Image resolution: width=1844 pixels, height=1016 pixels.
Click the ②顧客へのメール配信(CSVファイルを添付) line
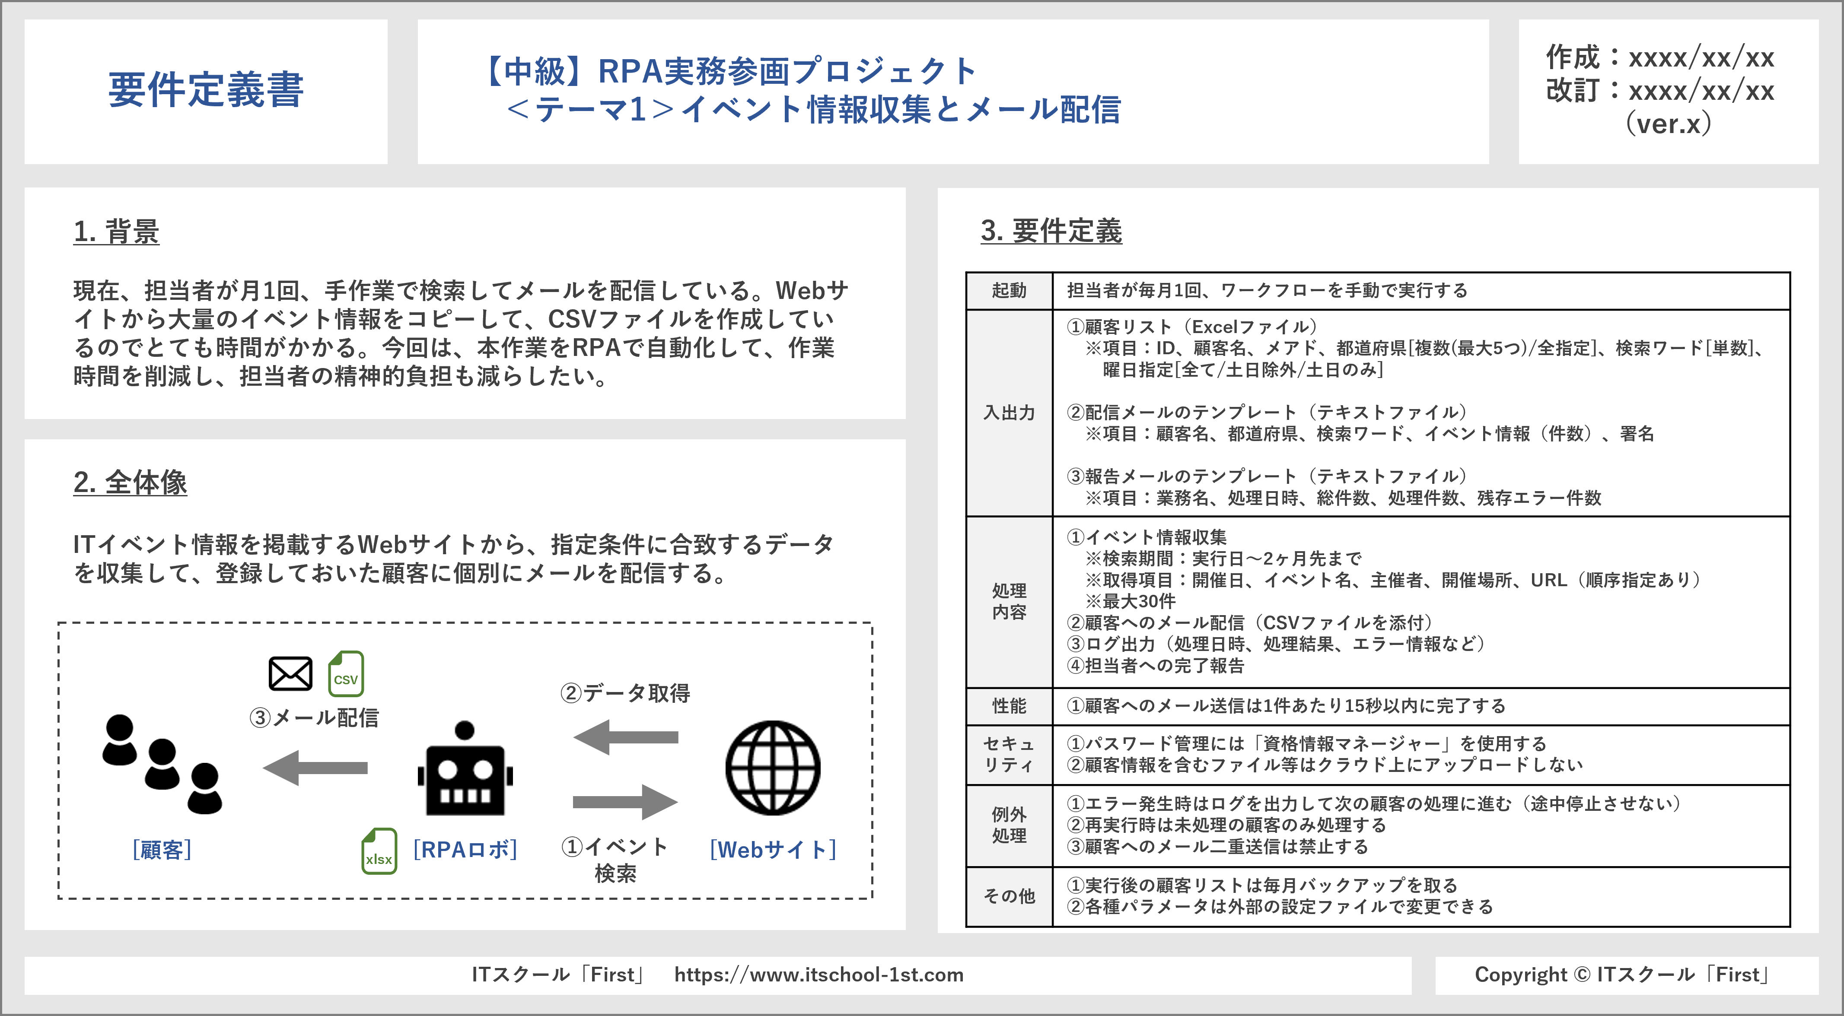click(1250, 622)
